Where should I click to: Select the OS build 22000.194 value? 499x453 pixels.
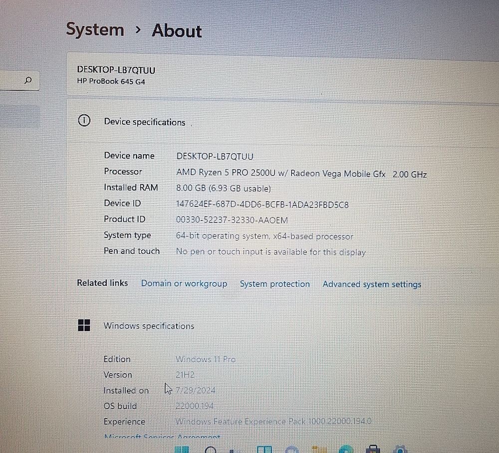tap(195, 406)
